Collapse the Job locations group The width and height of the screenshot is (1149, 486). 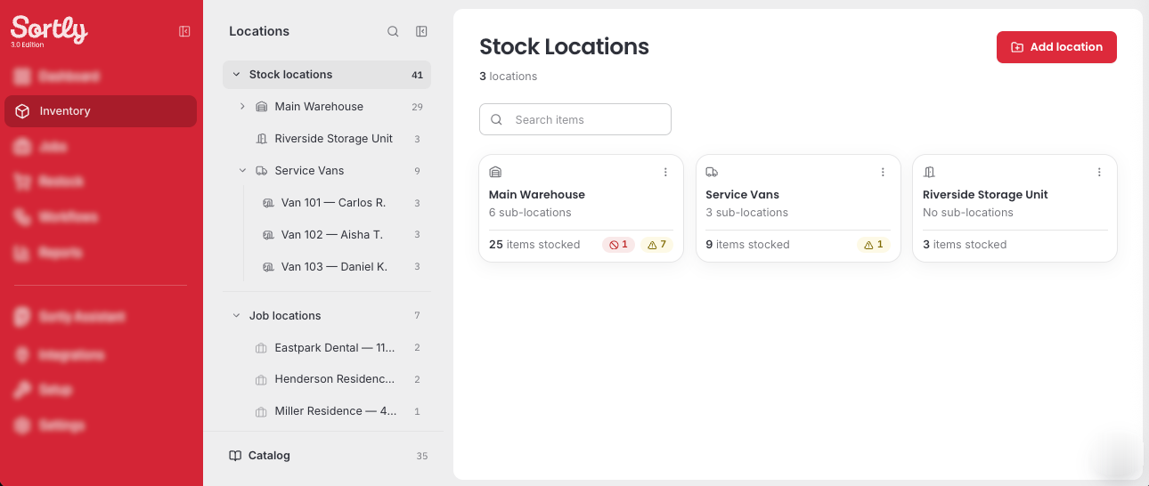236,316
